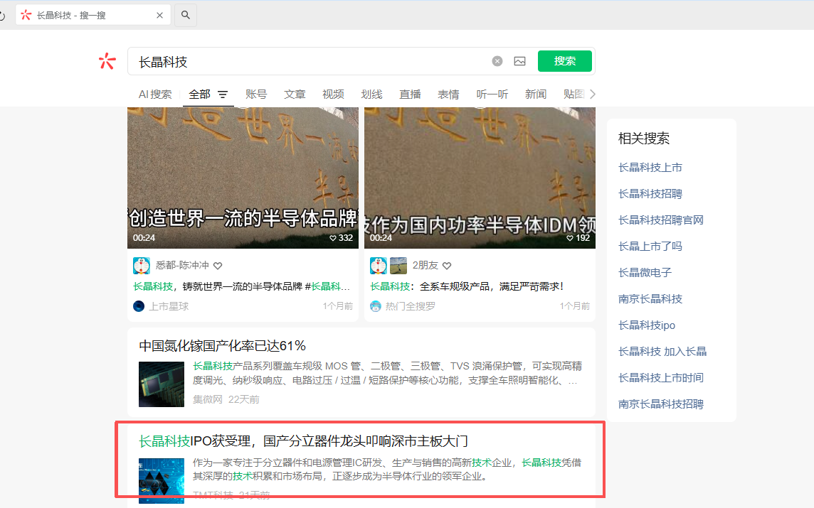Play video 作为国内功率半导体IDM
The image size is (814, 508).
click(480, 178)
